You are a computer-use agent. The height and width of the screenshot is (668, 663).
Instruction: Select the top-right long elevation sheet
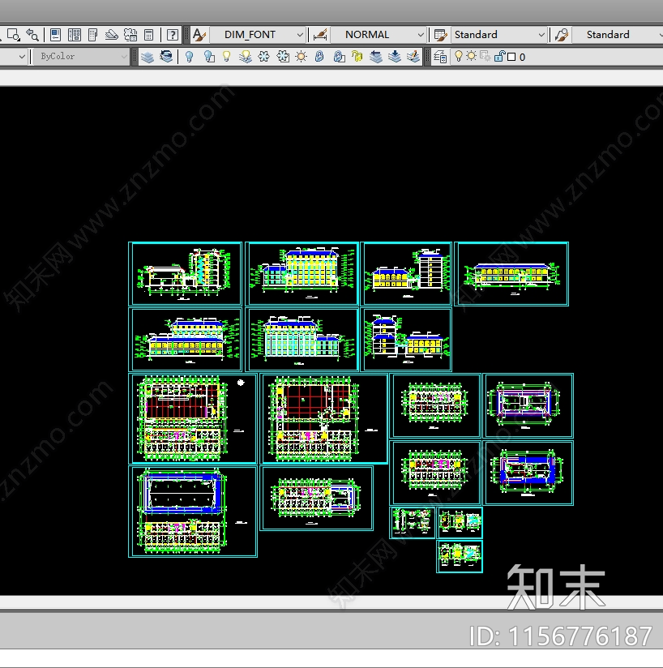pyautogui.click(x=511, y=273)
